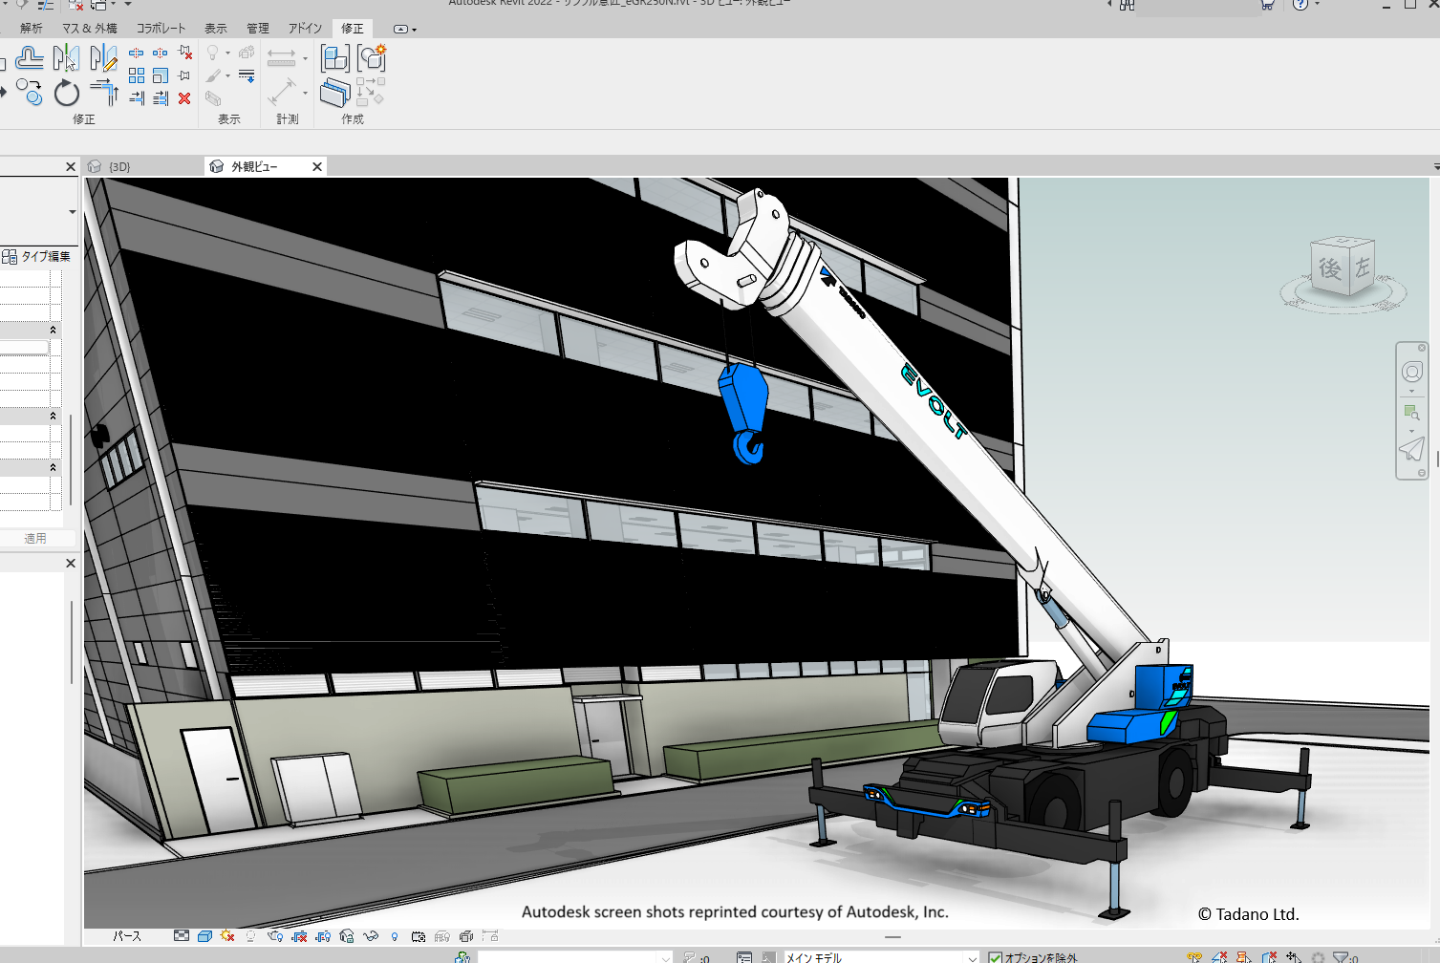Image resolution: width=1440 pixels, height=963 pixels.
Task: Close the 外観ビュー view tab
Action: click(317, 167)
